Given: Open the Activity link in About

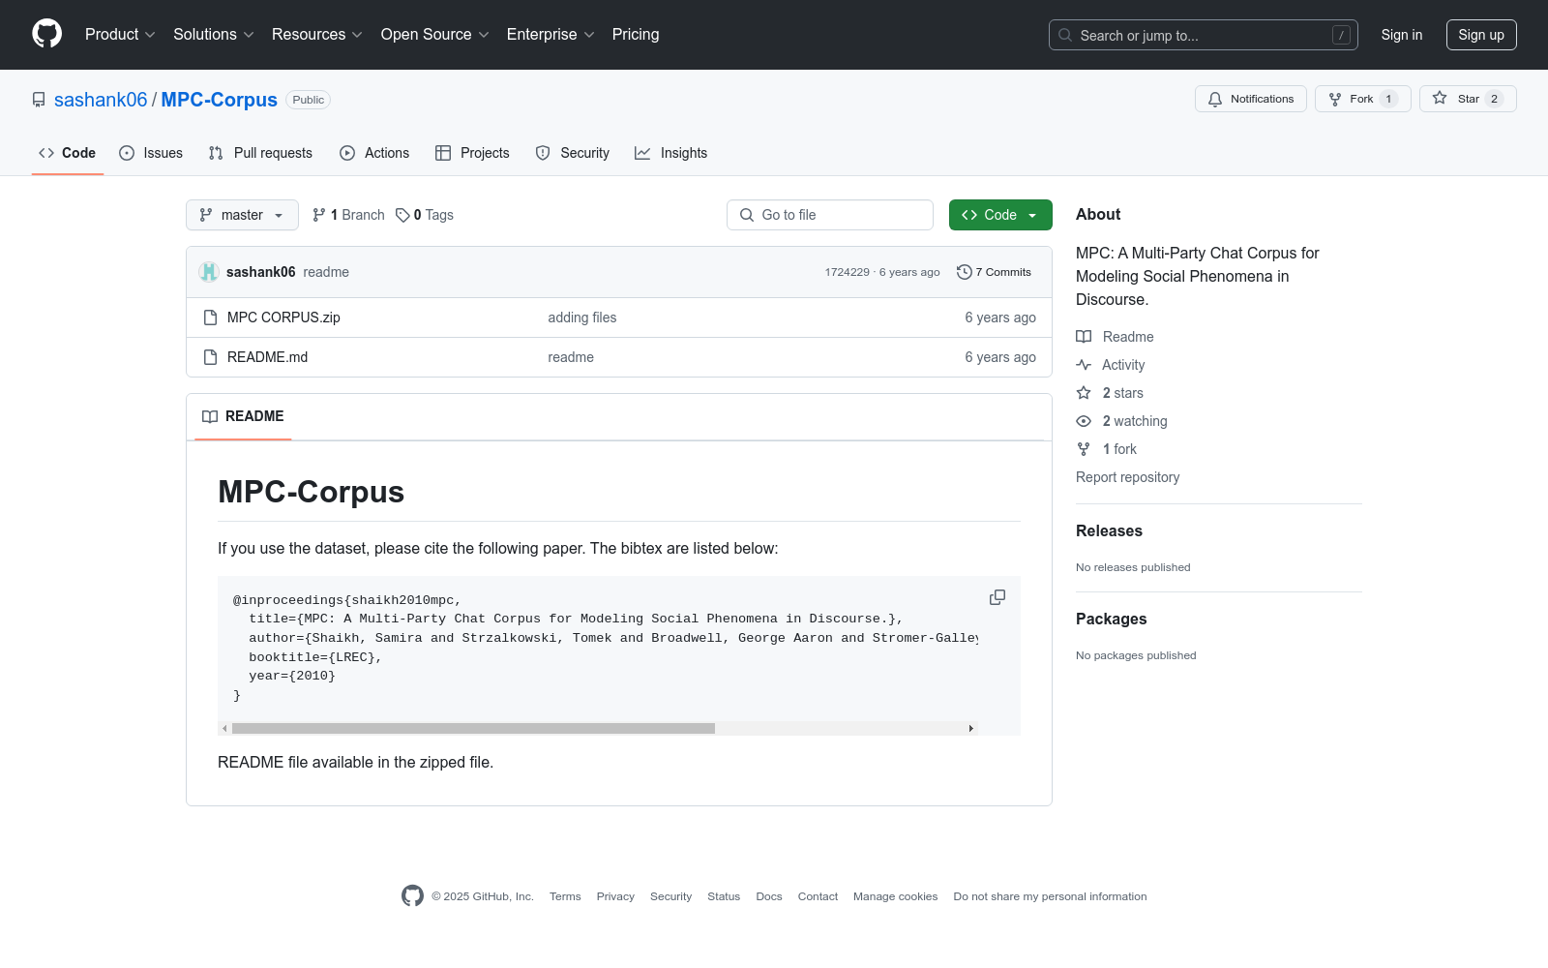Looking at the screenshot, I should pos(1111,365).
